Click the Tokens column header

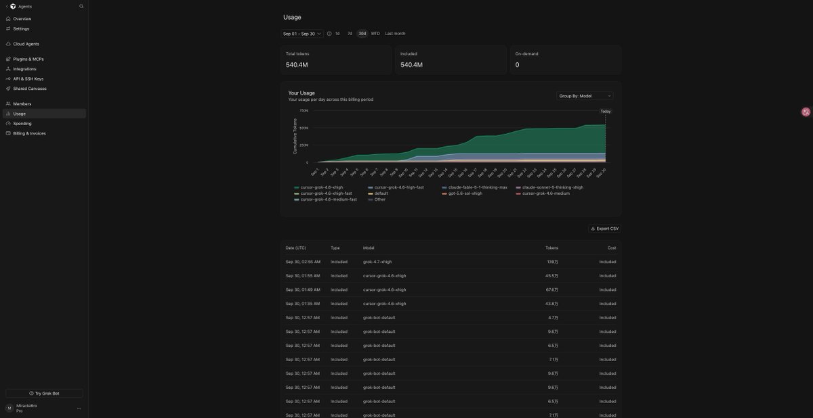click(551, 248)
